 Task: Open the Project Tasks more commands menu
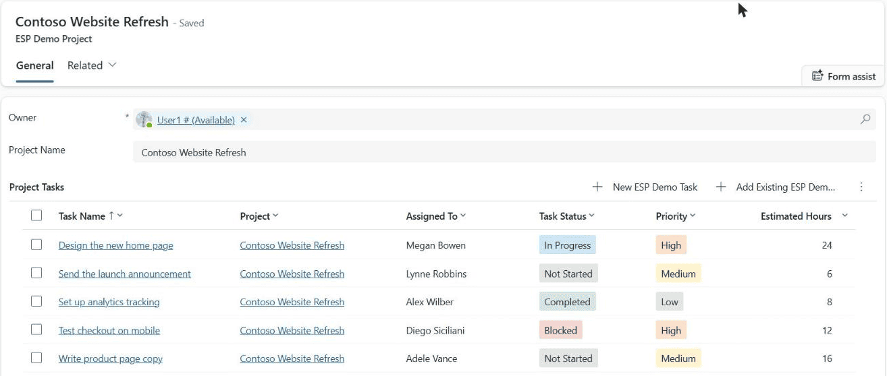point(861,187)
